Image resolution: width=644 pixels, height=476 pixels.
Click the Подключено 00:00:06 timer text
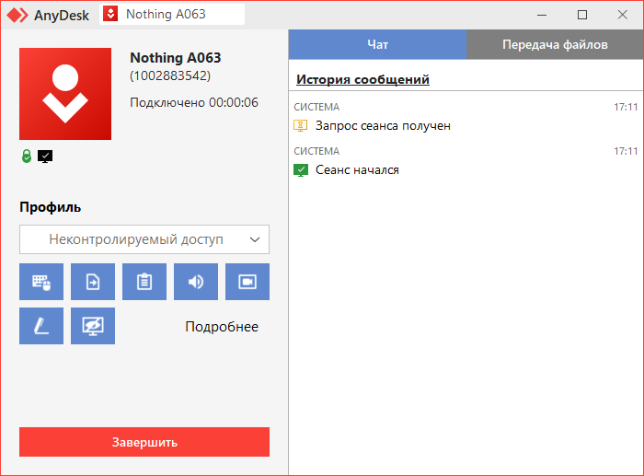tap(194, 102)
